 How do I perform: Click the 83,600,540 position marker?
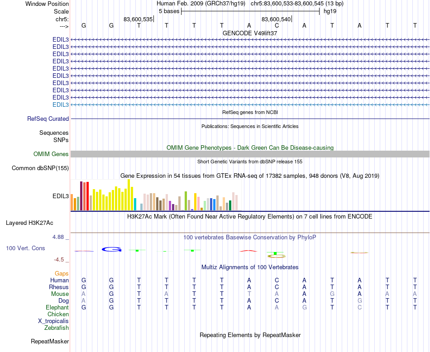(276, 19)
